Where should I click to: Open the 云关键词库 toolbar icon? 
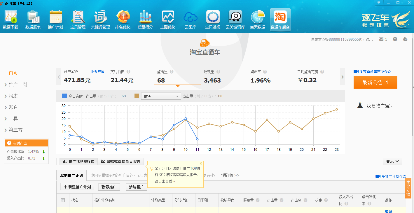coord(235,20)
